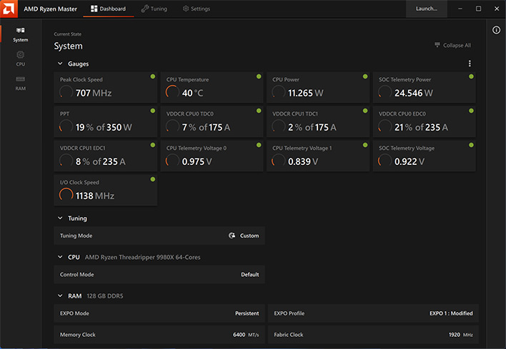The image size is (506, 349).
Task: Select the EXPO Profile row
Action: [373, 313]
